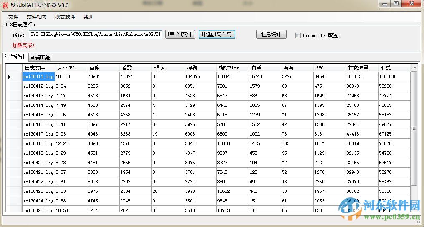Click the red 秋 application icon in title bar

(5, 5)
